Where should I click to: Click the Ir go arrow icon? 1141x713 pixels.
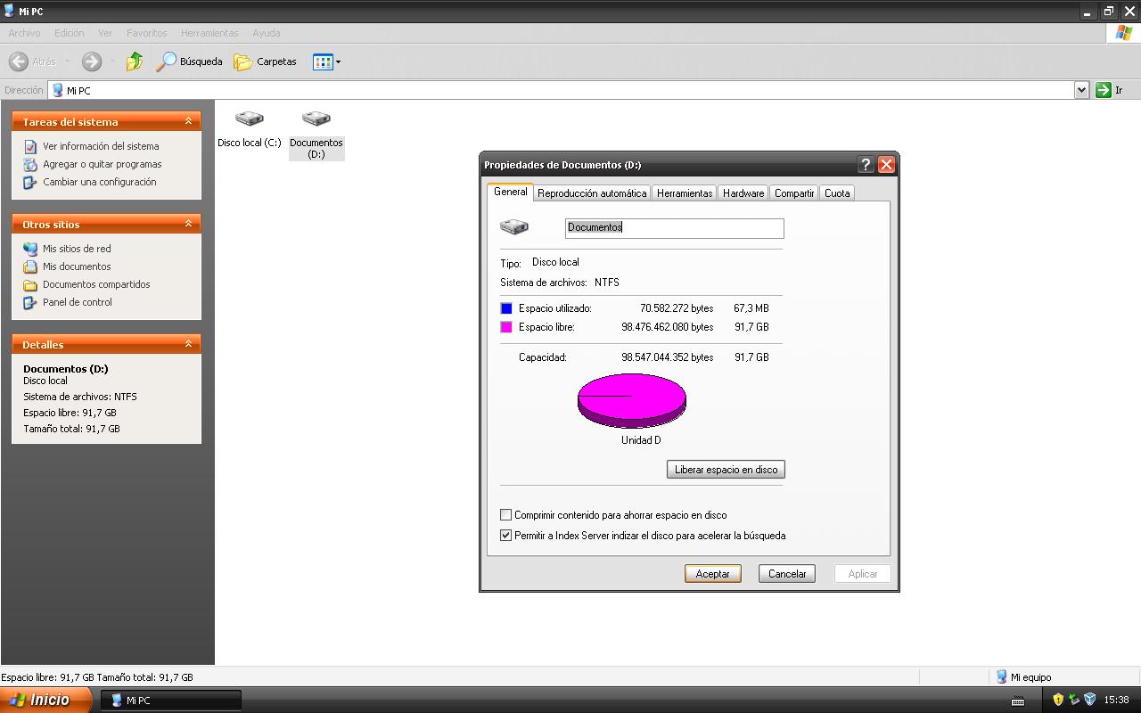[x=1104, y=90]
